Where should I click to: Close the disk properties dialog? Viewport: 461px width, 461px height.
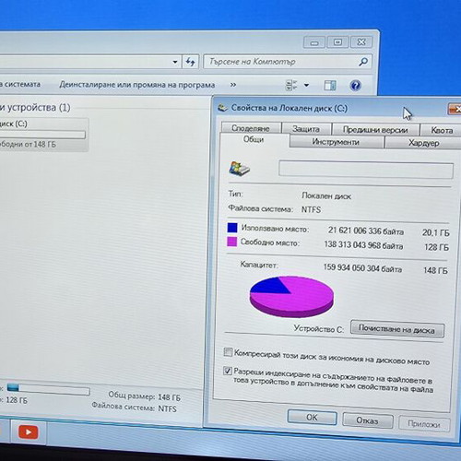[x=455, y=109]
